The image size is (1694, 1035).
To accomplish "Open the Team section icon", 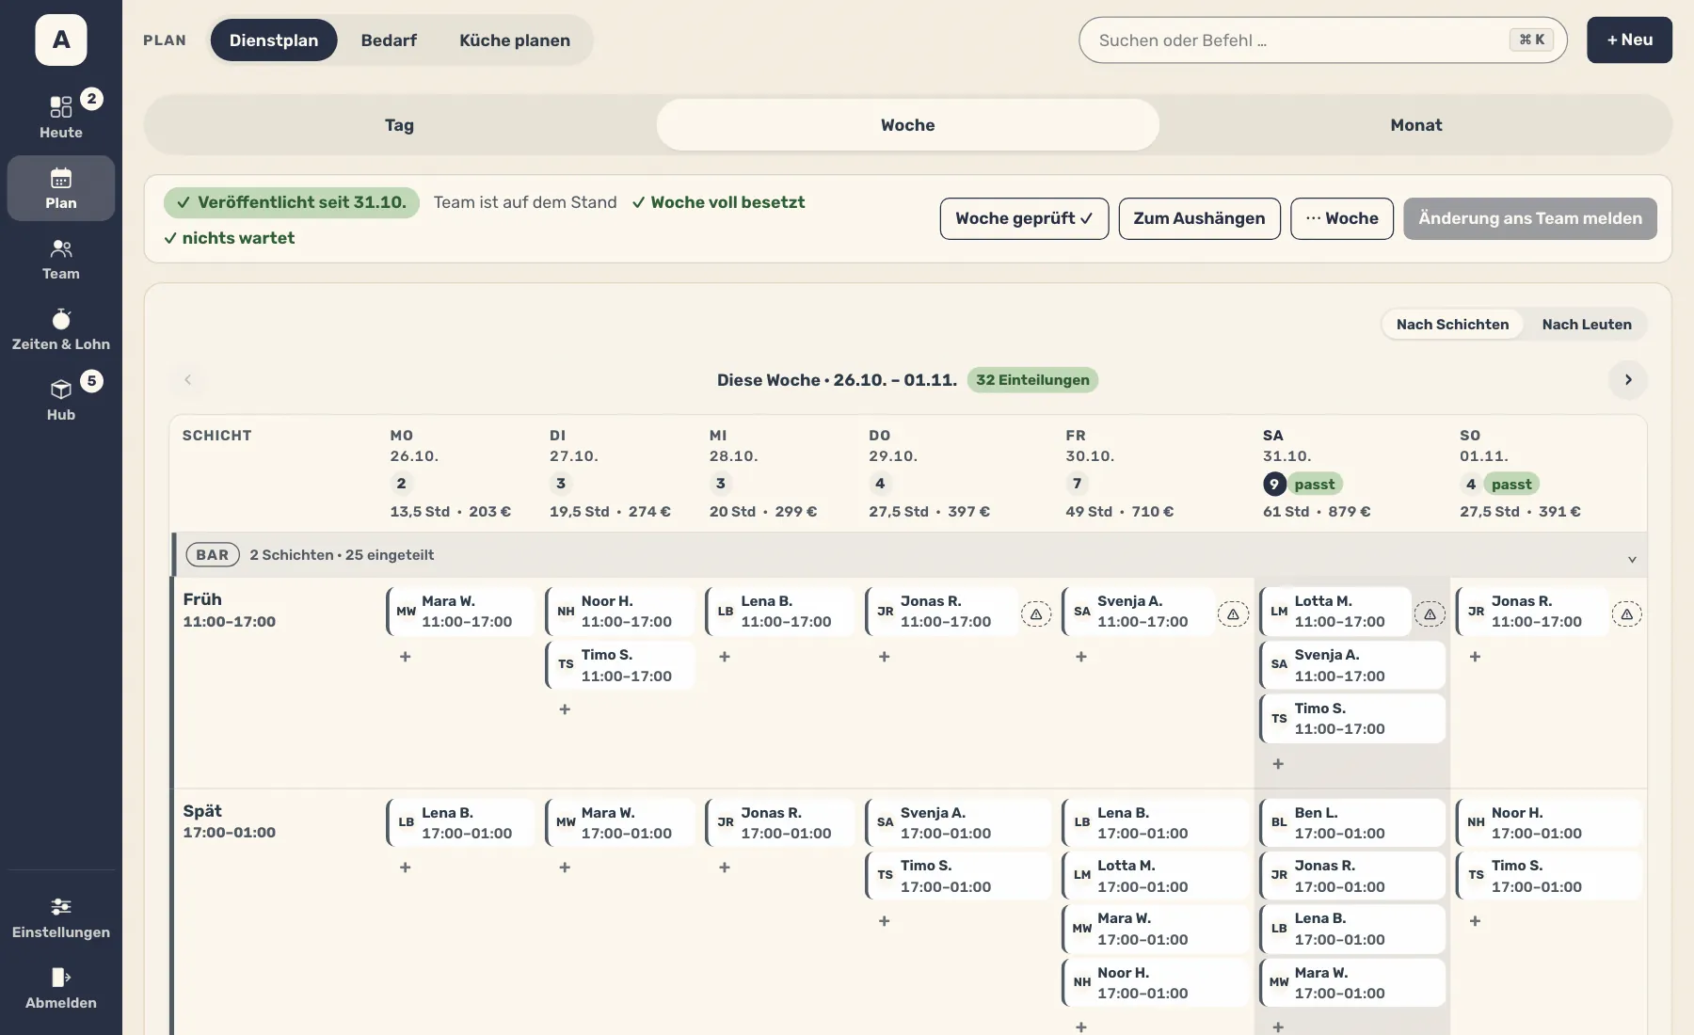I will coord(60,248).
